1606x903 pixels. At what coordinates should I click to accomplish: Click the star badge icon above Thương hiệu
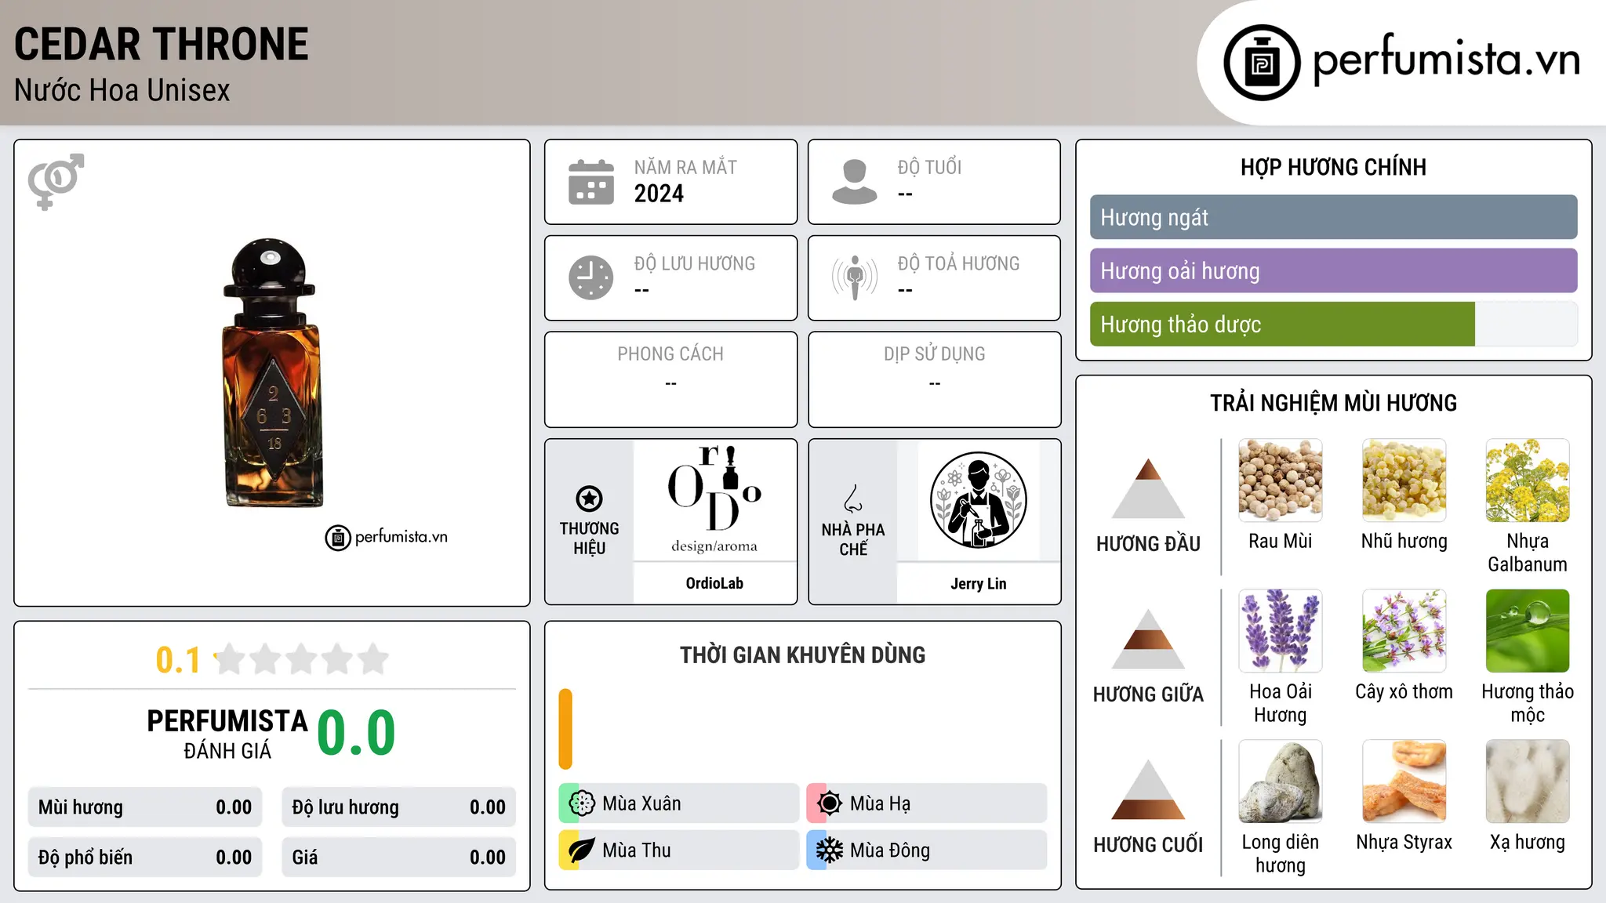coord(589,498)
